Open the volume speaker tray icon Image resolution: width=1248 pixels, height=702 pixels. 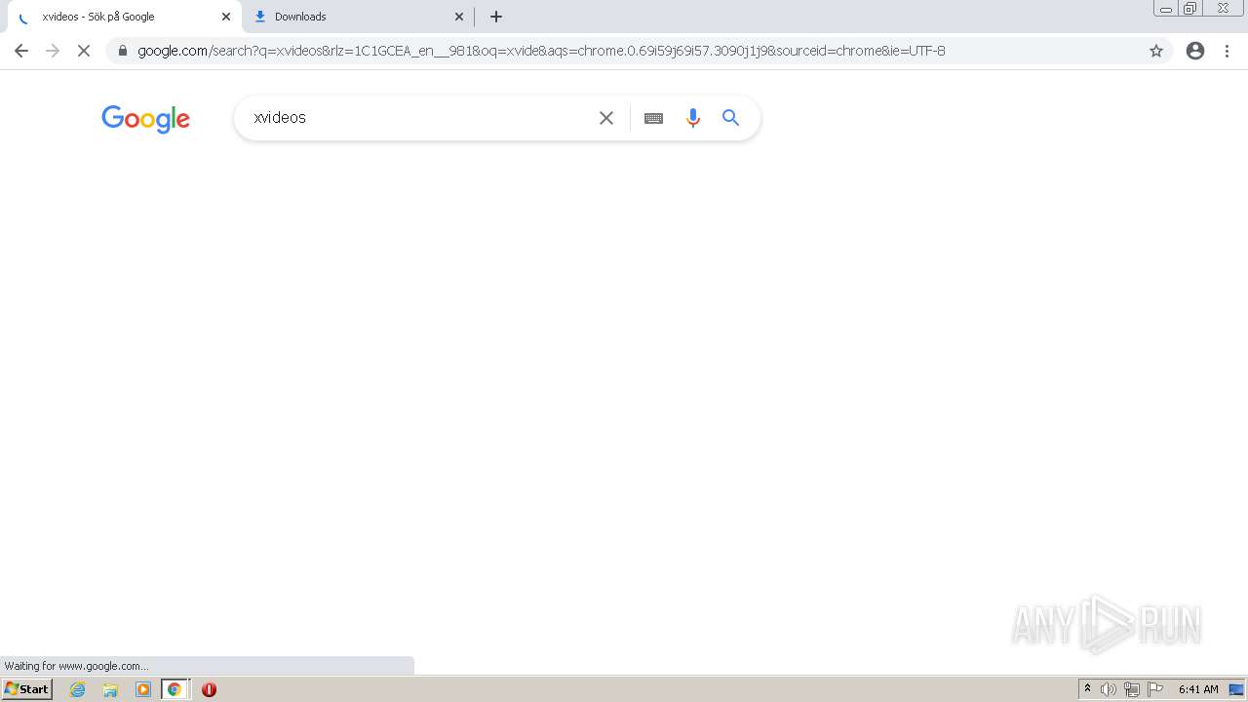click(1109, 689)
